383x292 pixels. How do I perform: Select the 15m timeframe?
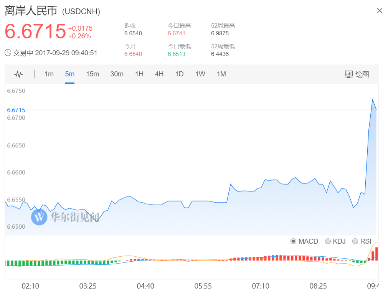(92, 74)
